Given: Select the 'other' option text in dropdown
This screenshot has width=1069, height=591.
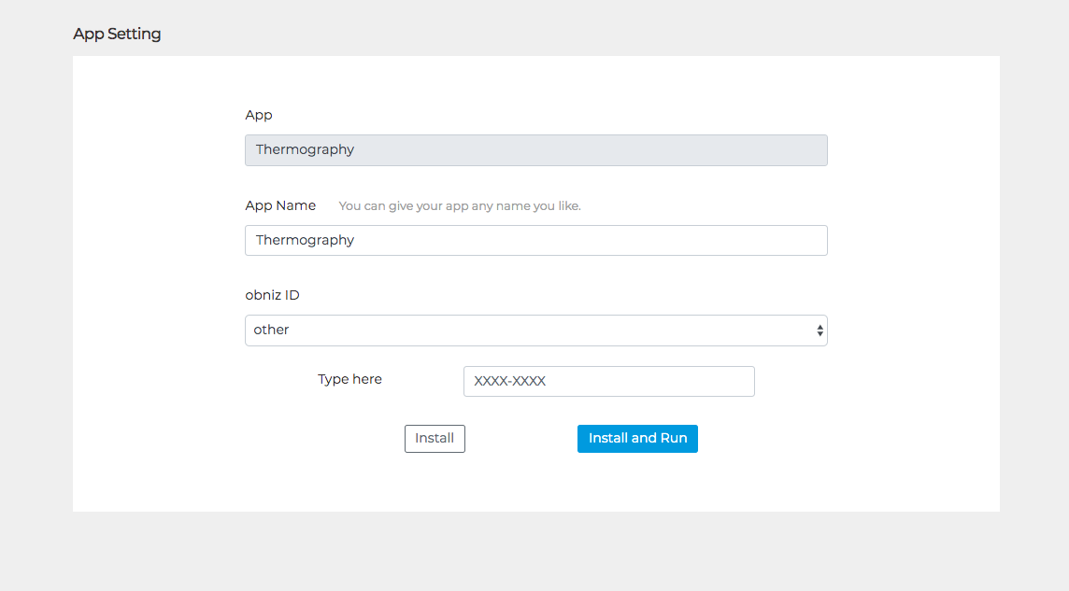Looking at the screenshot, I should tap(272, 331).
